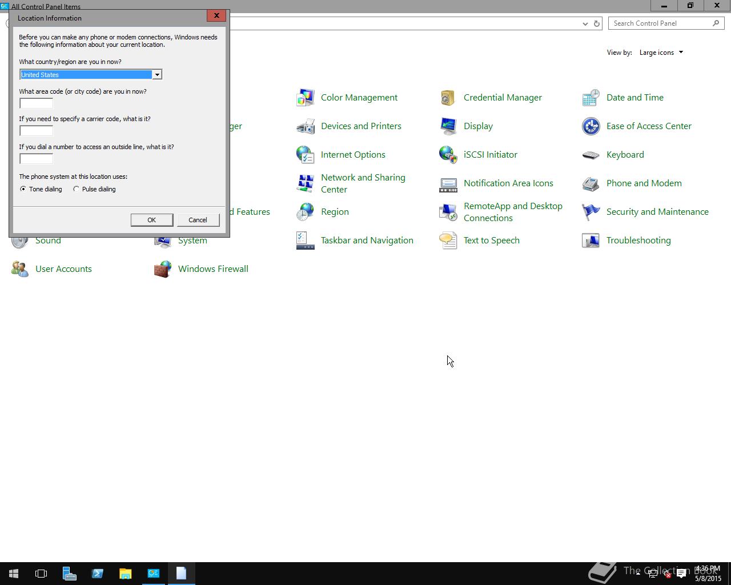Switch to the Control Panel taskbar button
This screenshot has height=585, width=731.
click(154, 574)
